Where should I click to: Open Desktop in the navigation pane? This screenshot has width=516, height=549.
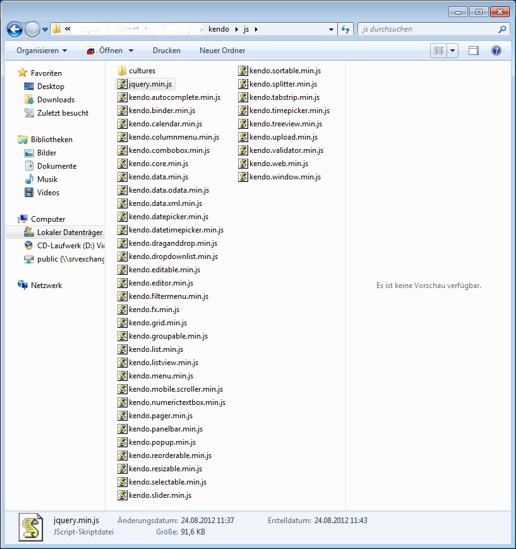[x=44, y=86]
